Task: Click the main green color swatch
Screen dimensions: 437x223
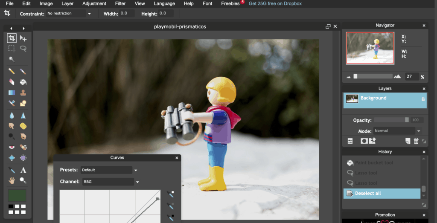Action: point(17,195)
